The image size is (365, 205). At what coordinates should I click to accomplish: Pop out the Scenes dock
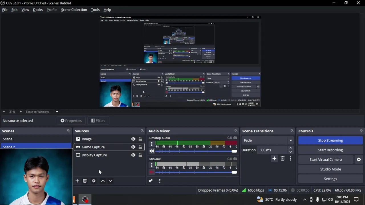[x=68, y=131]
